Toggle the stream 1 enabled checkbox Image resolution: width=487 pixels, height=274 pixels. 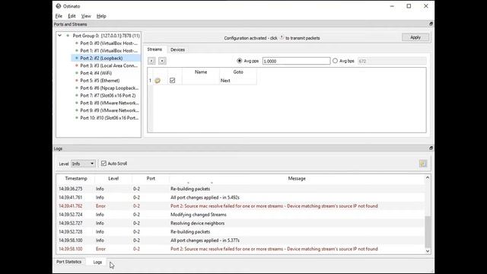pyautogui.click(x=173, y=81)
